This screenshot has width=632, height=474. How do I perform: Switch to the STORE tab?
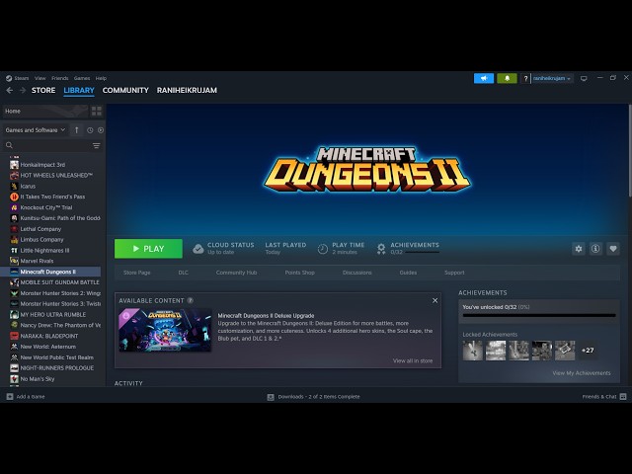[43, 90]
